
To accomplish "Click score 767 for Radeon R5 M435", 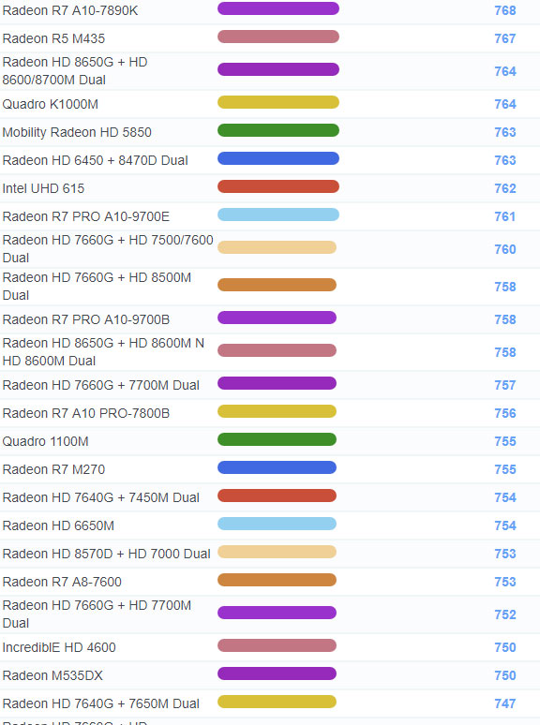I will (504, 38).
